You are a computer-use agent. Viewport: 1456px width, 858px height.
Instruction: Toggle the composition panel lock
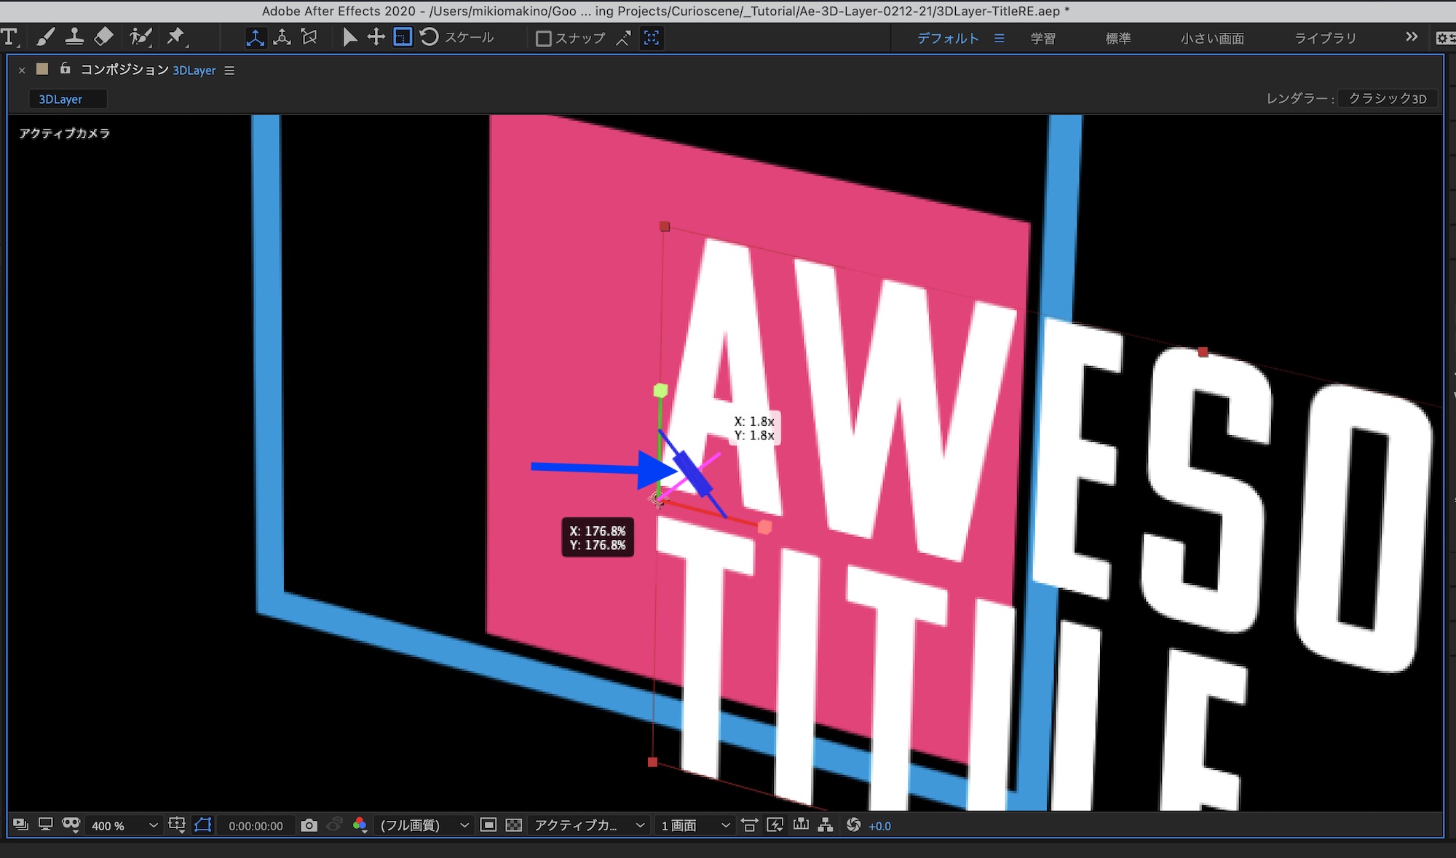(x=66, y=69)
